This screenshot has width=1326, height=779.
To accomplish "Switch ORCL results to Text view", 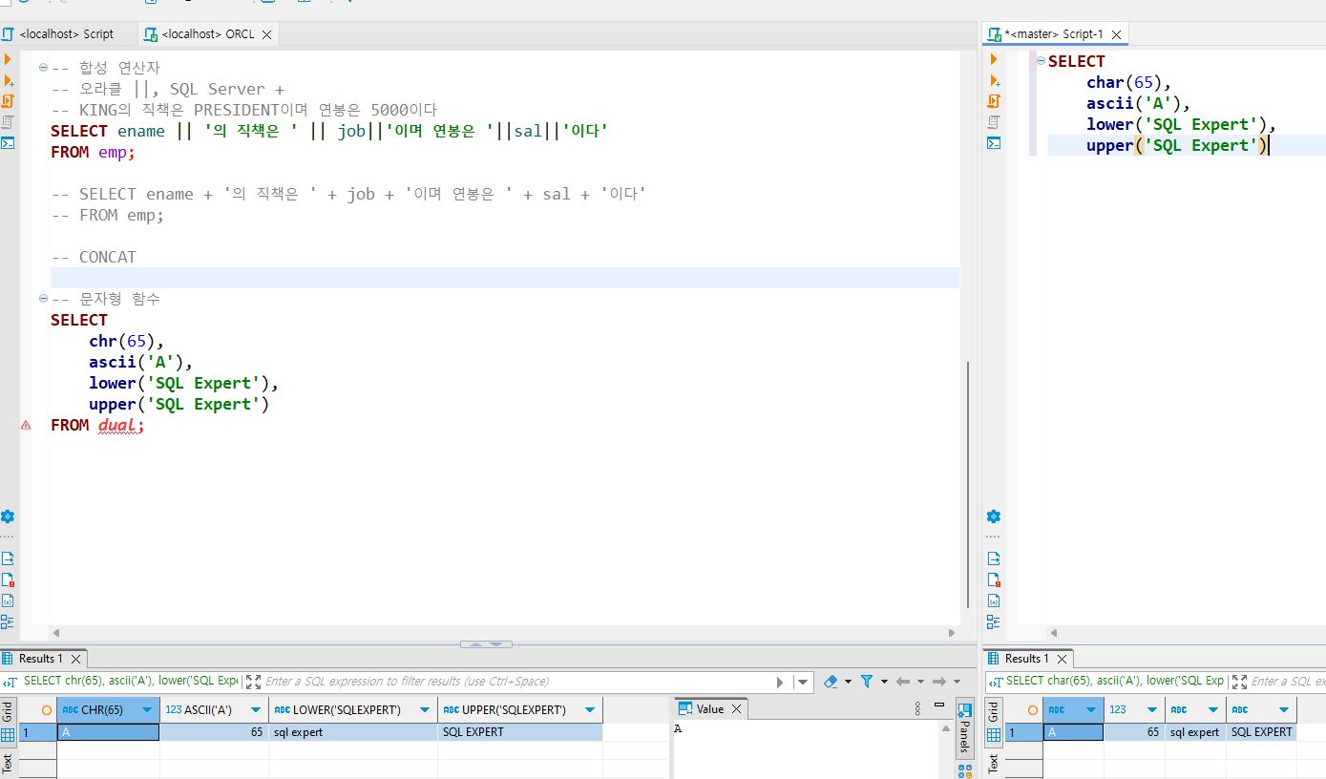I will pyautogui.click(x=8, y=763).
